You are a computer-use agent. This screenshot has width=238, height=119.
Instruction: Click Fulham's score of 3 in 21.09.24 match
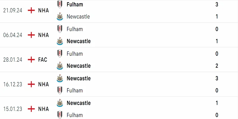tap(217, 4)
